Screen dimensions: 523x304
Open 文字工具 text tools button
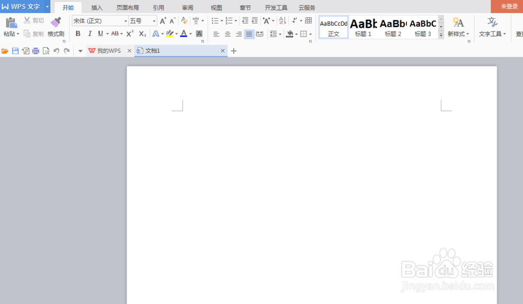(492, 27)
